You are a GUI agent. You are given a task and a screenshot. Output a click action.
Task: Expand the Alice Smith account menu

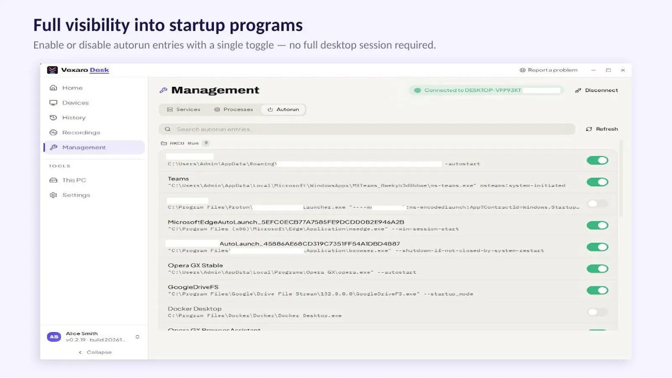point(137,337)
